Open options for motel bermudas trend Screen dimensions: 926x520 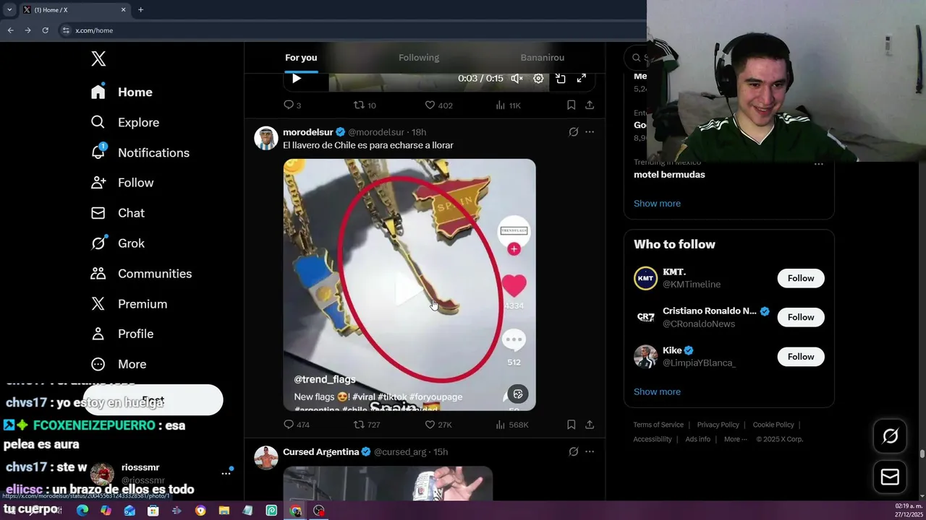(x=819, y=164)
